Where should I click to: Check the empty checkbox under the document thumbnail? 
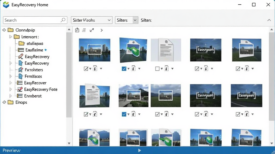pos(157,69)
